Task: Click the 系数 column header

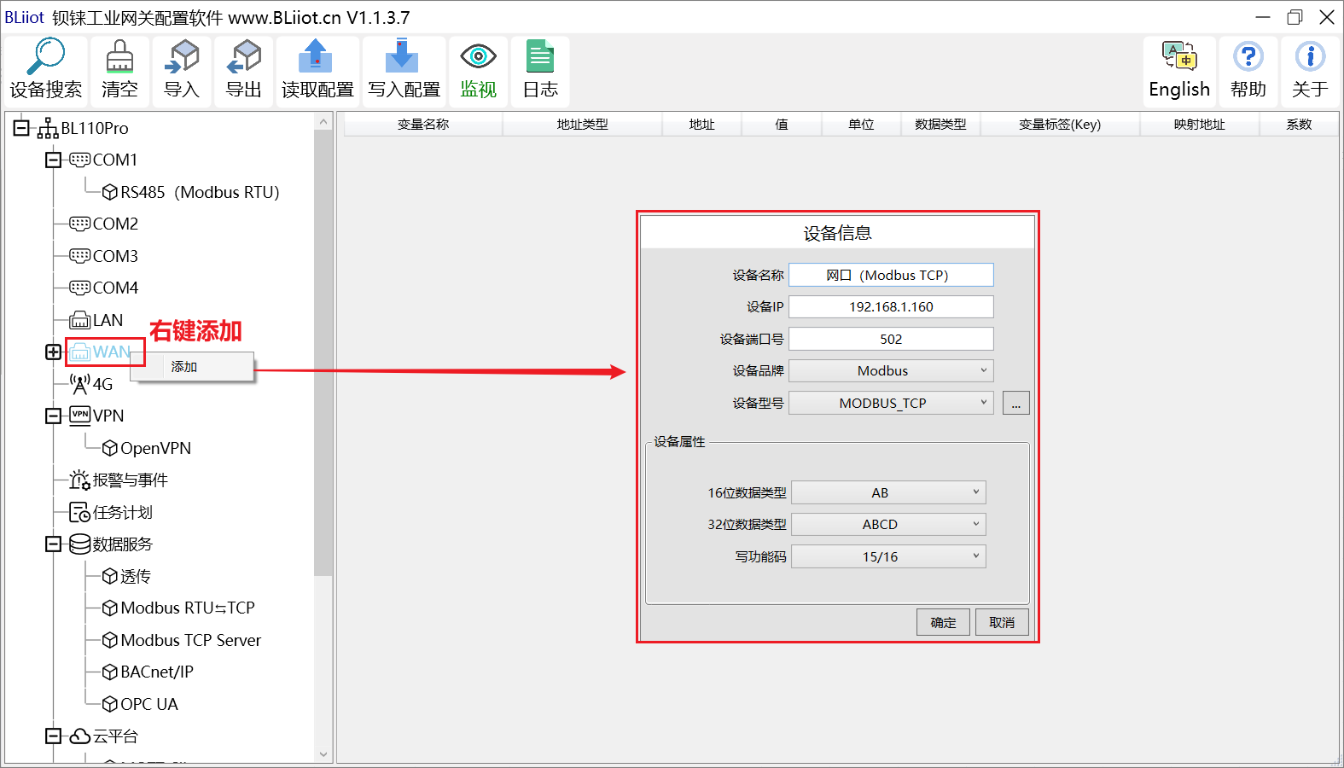Action: [1299, 125]
